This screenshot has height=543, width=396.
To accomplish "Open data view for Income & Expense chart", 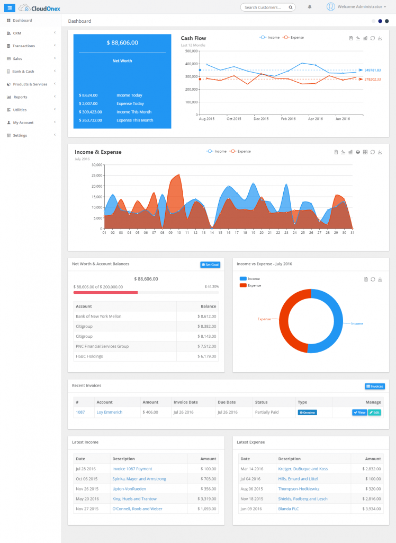I will pos(336,152).
